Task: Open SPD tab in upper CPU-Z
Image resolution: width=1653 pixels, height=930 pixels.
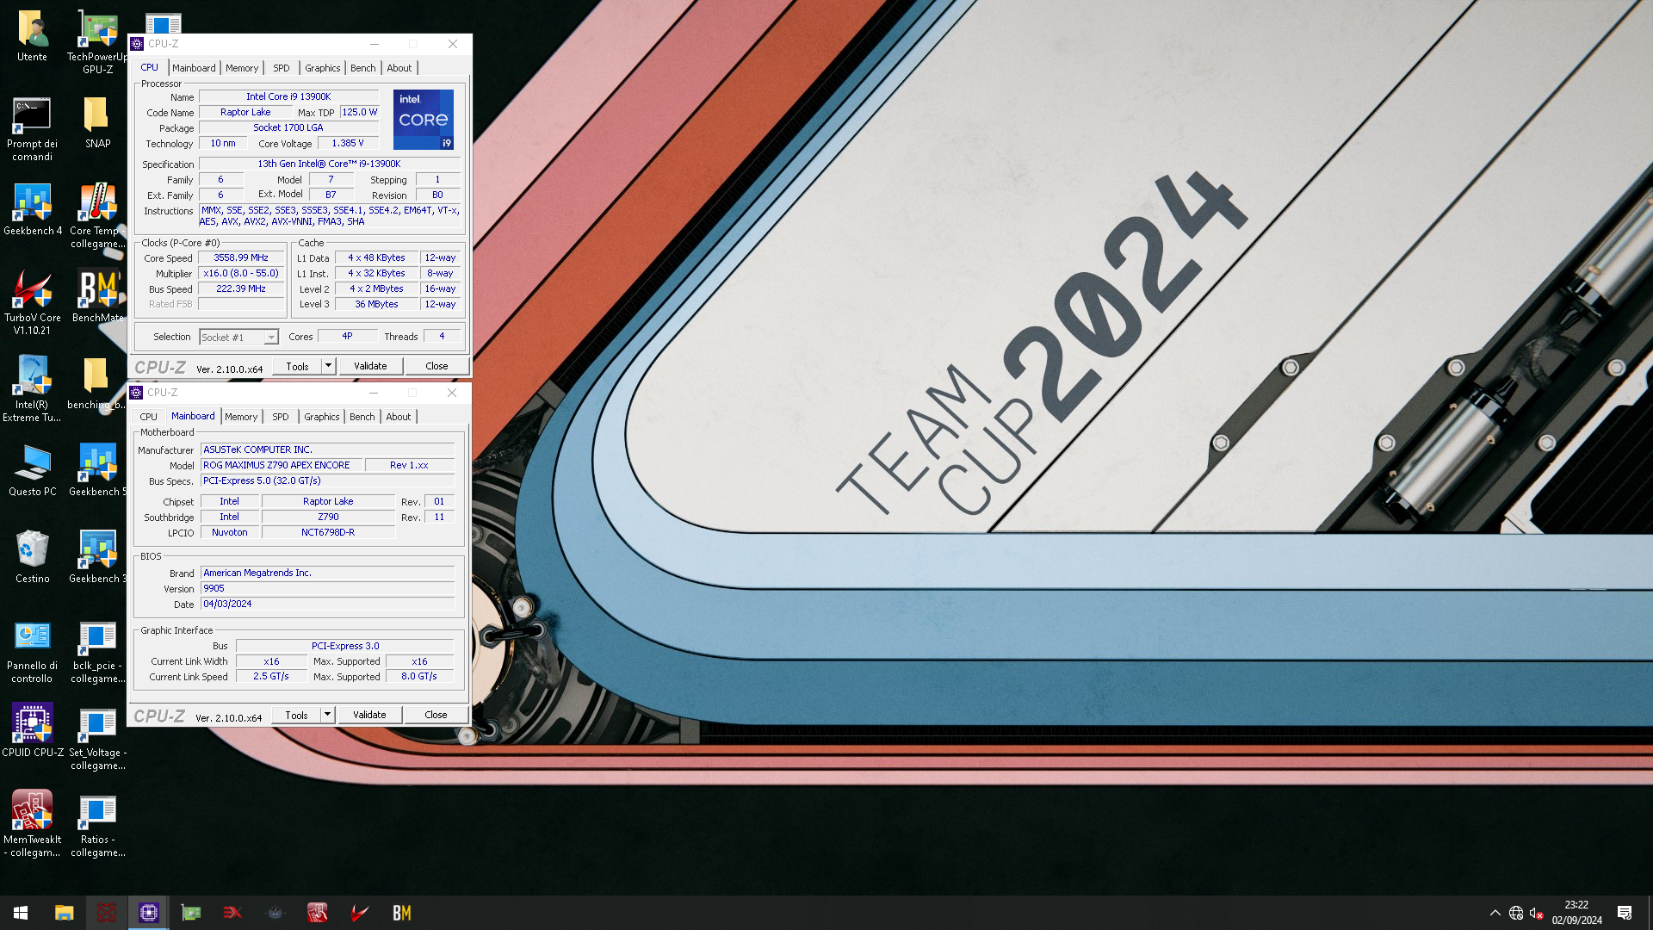Action: click(282, 68)
